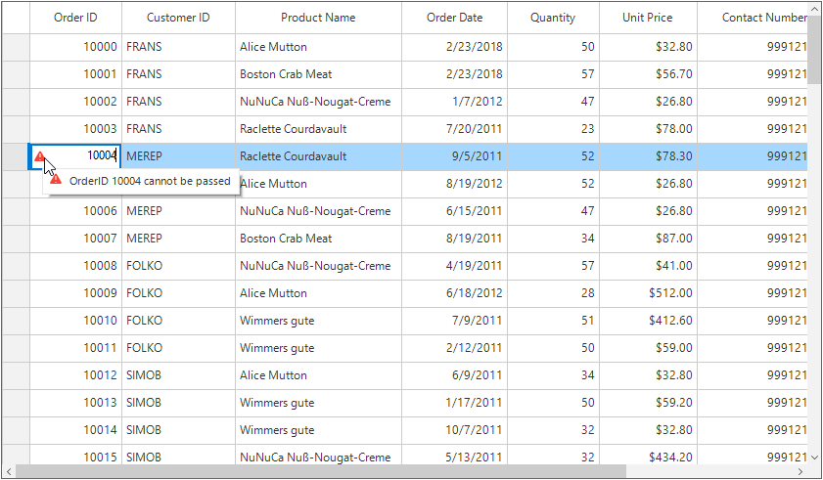
Task: Sort by the Product Name column header
Action: pyautogui.click(x=318, y=18)
